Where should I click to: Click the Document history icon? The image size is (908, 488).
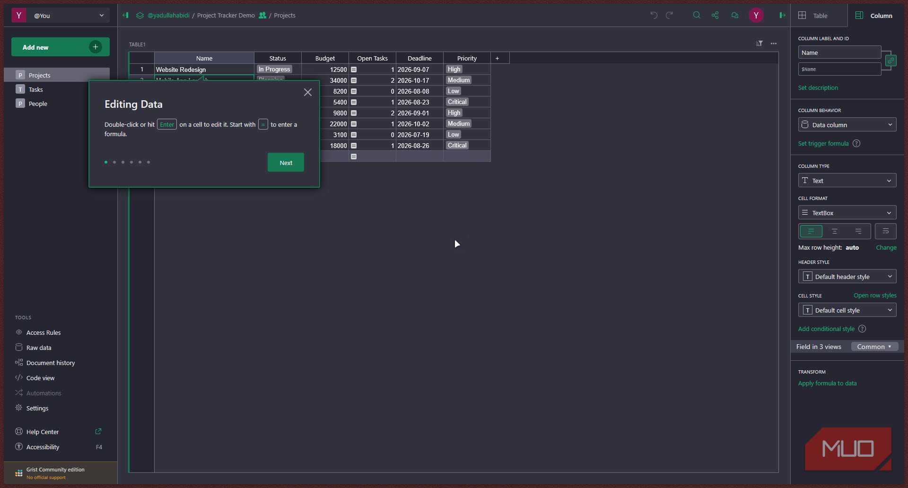19,362
